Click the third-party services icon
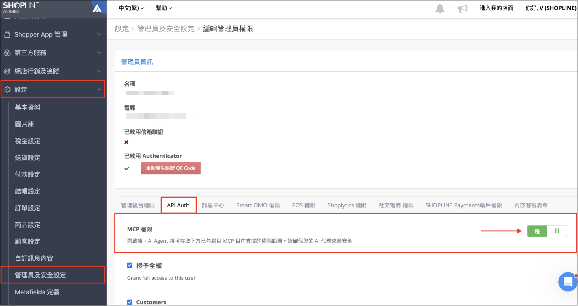 tap(7, 53)
